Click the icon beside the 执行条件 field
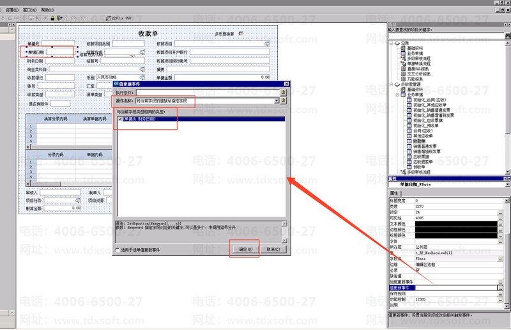This screenshot has width=511, height=330. click(x=283, y=92)
